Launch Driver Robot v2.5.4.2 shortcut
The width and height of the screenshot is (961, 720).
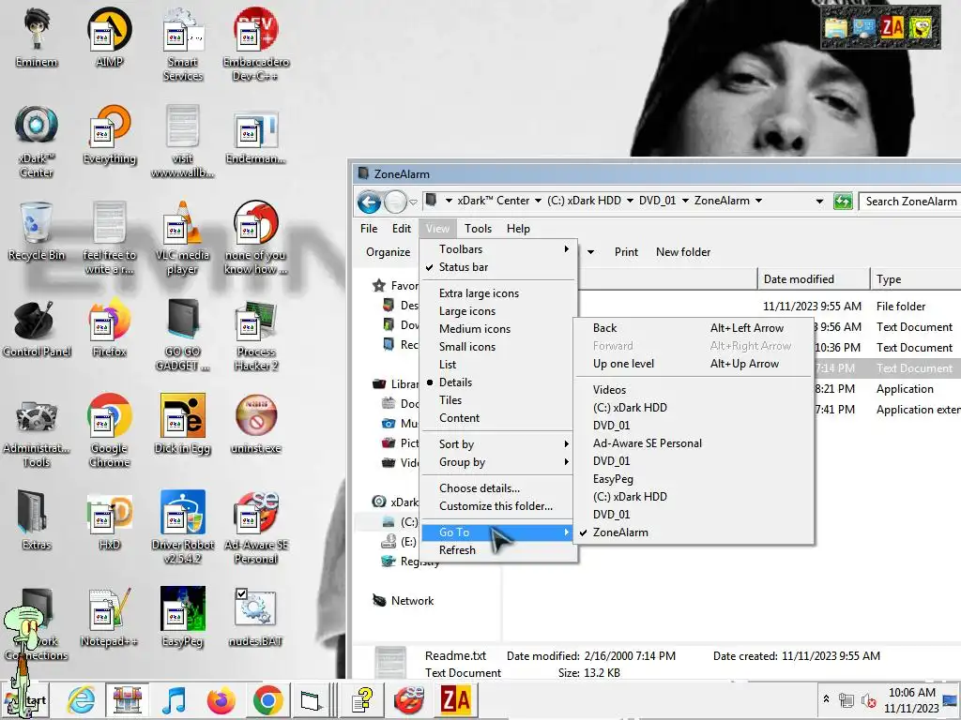[182, 527]
